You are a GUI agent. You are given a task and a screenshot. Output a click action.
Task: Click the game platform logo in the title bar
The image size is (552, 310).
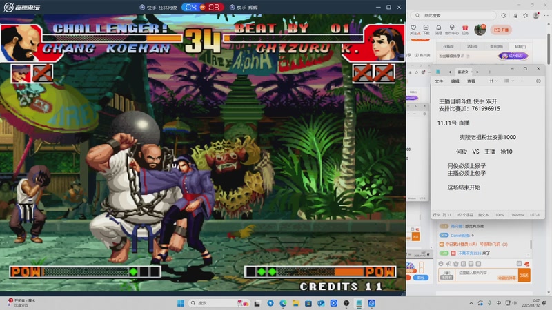pyautogui.click(x=22, y=7)
